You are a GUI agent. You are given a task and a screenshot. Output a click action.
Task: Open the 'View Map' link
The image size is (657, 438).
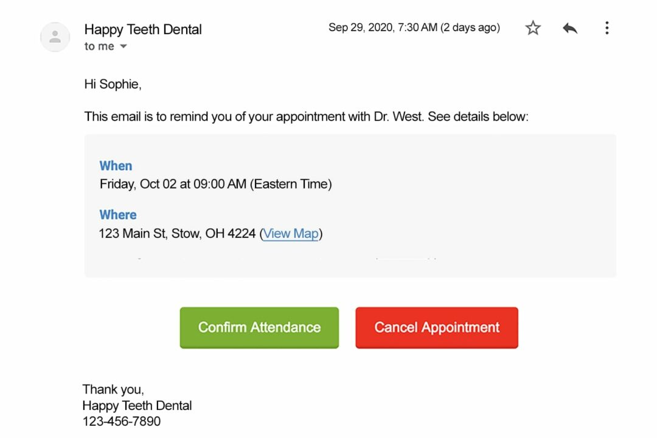291,234
